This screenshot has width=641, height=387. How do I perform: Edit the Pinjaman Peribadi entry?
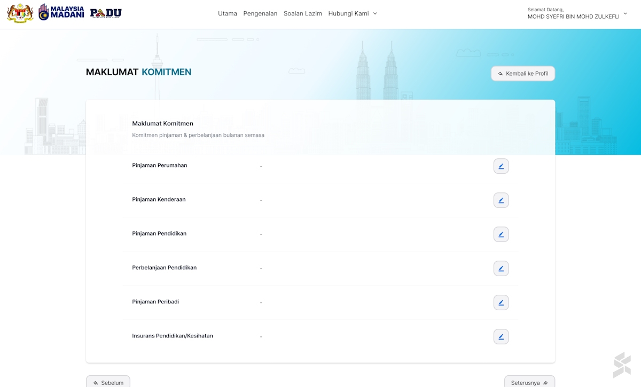click(501, 303)
